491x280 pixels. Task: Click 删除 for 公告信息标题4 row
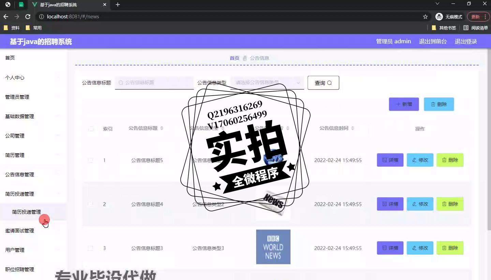point(450,204)
